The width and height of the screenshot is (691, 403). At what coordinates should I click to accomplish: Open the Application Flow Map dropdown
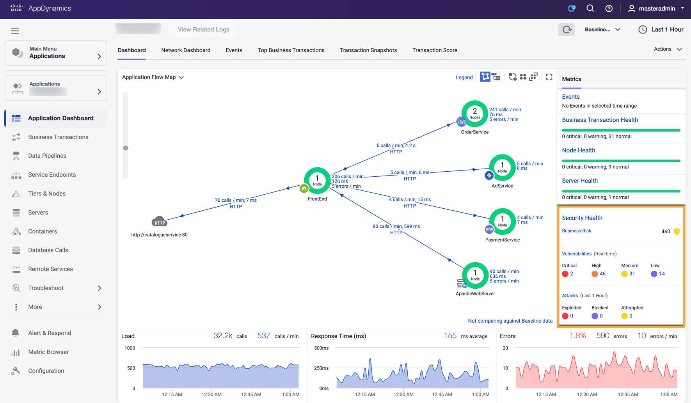(153, 77)
